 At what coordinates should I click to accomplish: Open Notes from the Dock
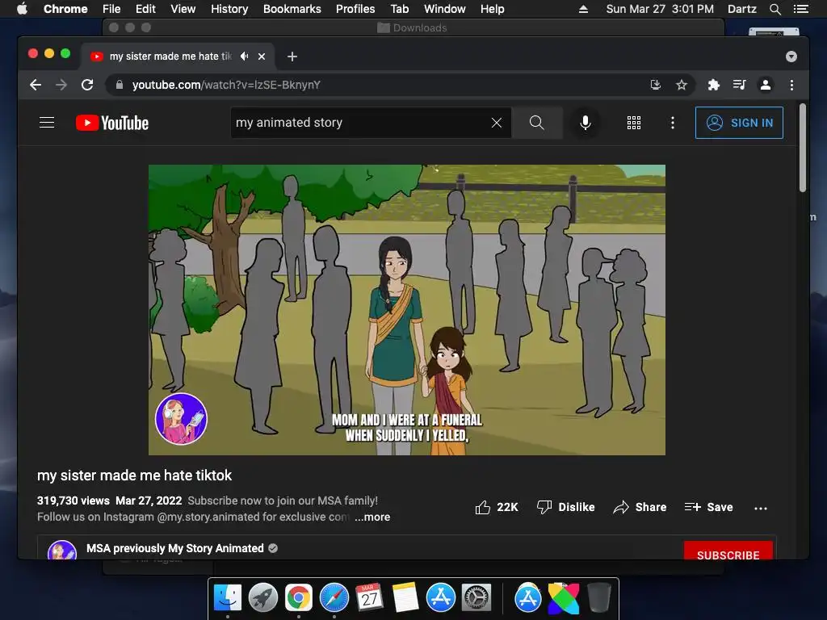pyautogui.click(x=405, y=598)
